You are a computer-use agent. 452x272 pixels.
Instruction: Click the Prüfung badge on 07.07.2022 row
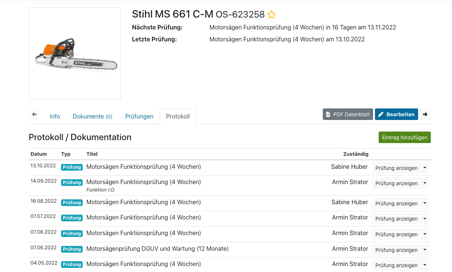(72, 218)
